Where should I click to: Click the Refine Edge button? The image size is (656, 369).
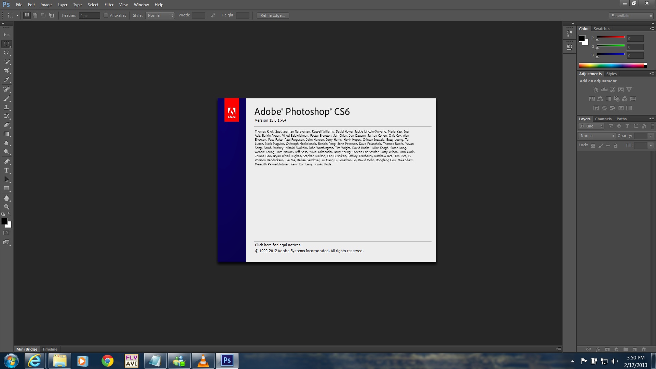(273, 15)
